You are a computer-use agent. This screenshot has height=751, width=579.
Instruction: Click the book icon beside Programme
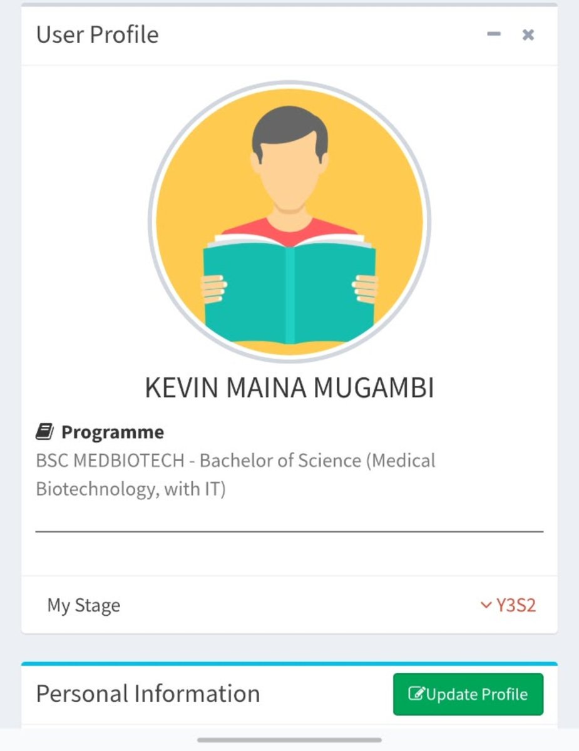point(44,432)
